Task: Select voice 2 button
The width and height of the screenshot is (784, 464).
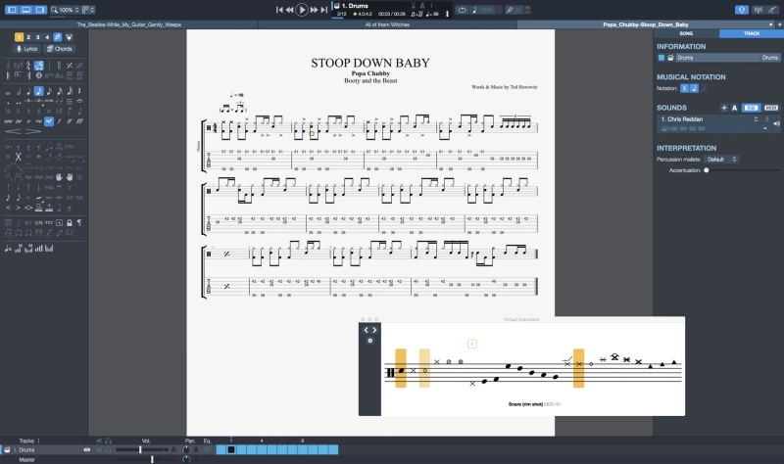Action: 28,37
